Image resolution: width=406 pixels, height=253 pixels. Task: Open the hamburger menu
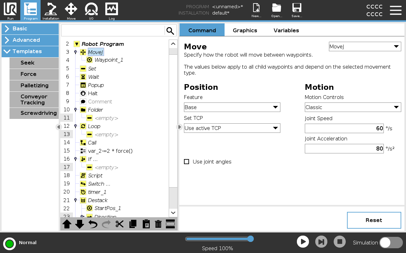coord(396,10)
